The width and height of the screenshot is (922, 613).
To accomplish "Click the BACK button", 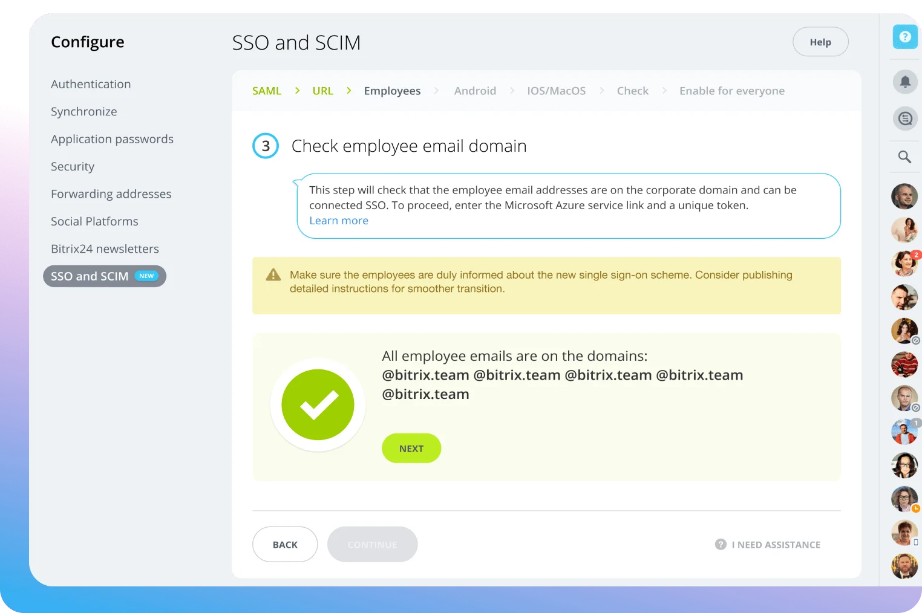I will [x=285, y=545].
